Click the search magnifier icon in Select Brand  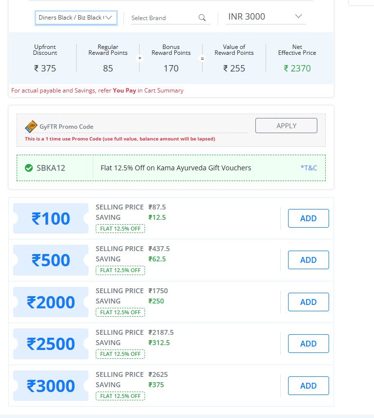pyautogui.click(x=202, y=18)
